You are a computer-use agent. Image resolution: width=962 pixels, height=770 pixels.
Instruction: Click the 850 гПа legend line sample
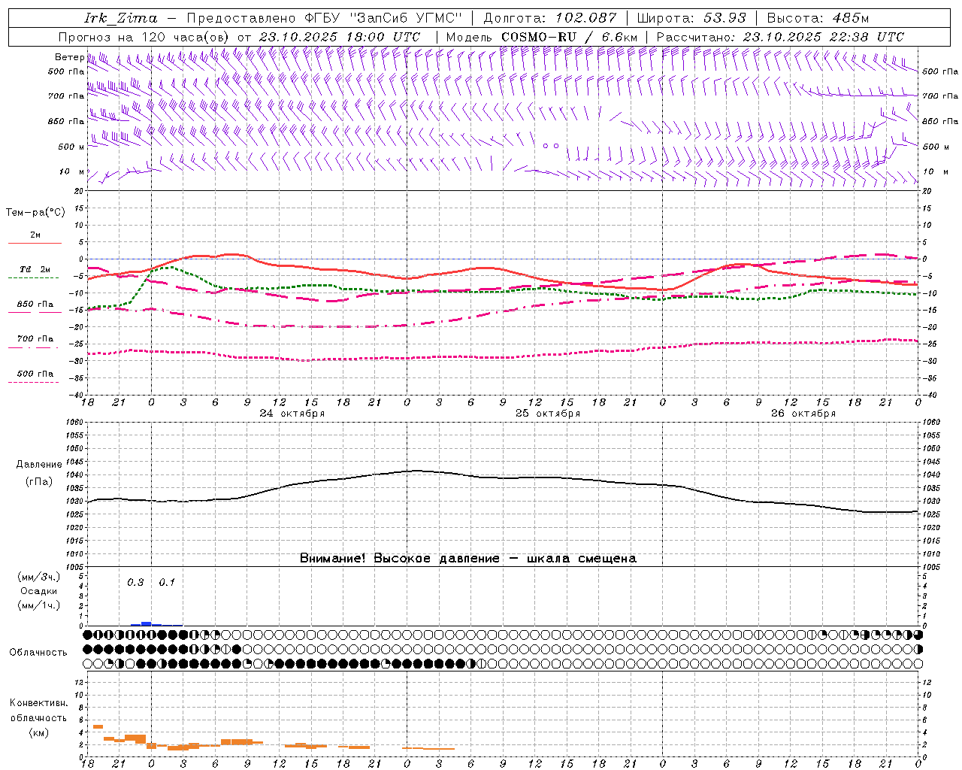click(35, 313)
